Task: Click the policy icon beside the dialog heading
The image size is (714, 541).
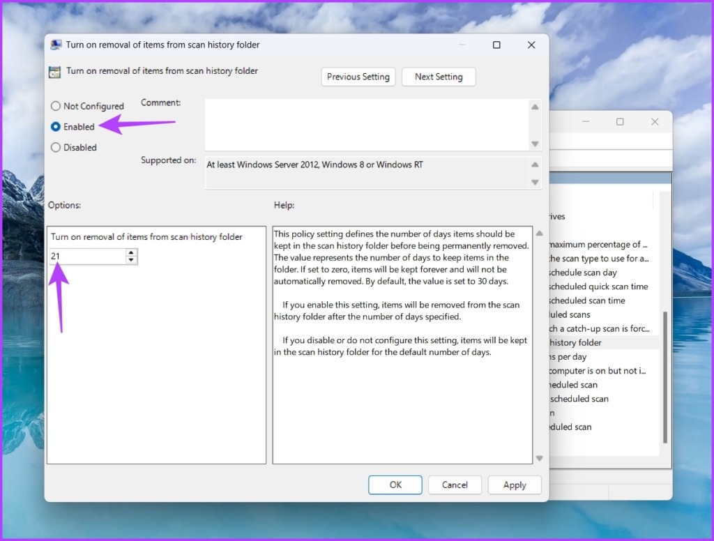Action: click(x=55, y=72)
